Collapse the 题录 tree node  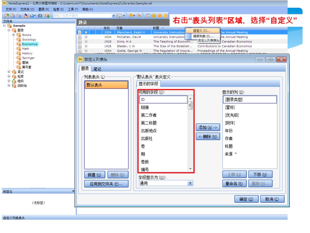click(x=9, y=30)
